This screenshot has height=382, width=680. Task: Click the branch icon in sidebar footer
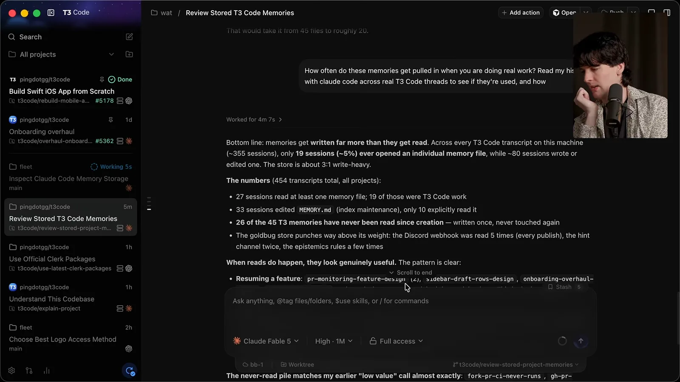29,371
